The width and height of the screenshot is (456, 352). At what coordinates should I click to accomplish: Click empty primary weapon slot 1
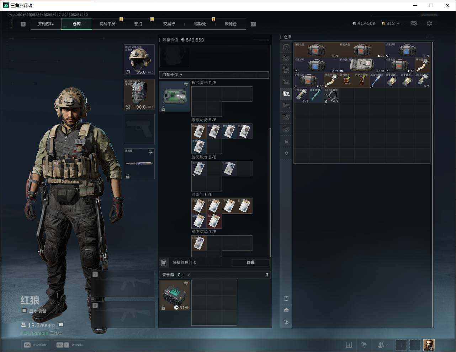coord(123,284)
